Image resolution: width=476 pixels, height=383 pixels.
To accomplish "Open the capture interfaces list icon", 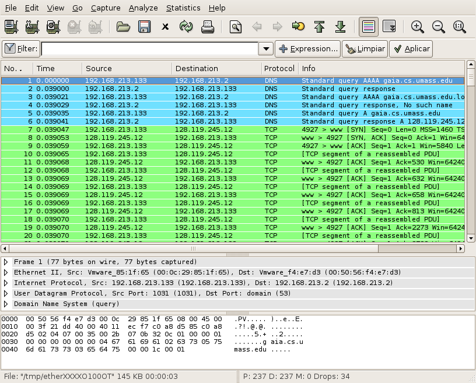I will tap(12, 27).
